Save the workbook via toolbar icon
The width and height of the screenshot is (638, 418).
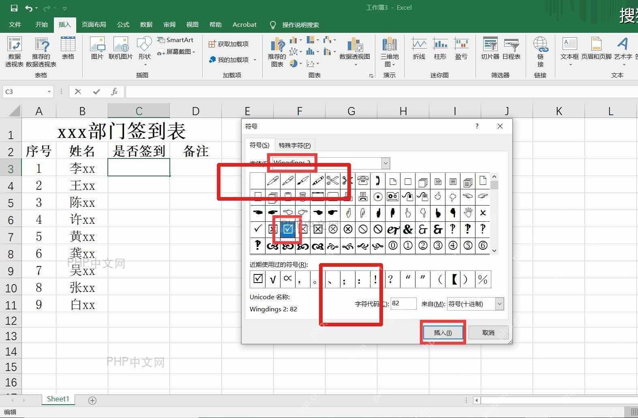click(x=14, y=8)
